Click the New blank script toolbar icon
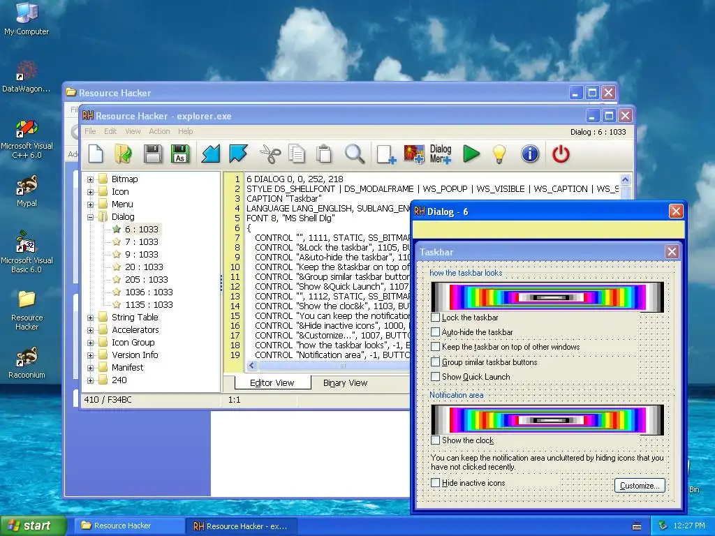This screenshot has width=715, height=536. click(x=96, y=154)
